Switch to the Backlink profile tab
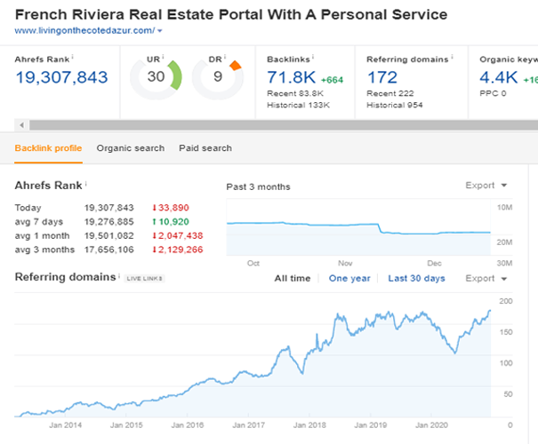This screenshot has height=444, width=538. click(48, 148)
